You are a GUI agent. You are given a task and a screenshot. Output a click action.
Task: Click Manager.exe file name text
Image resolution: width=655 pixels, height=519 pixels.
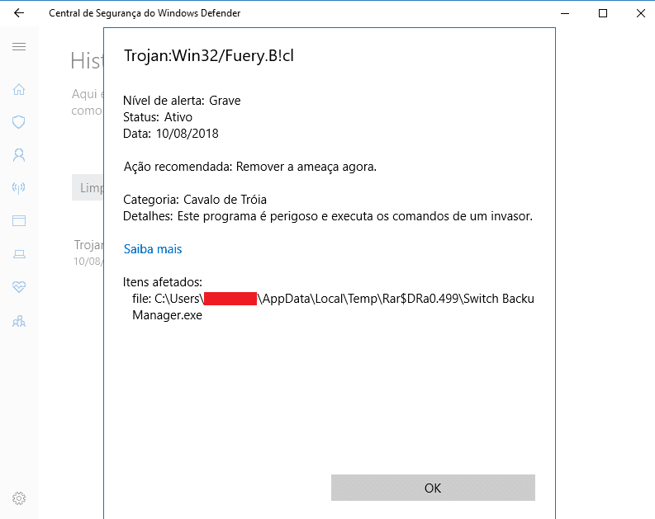(x=167, y=315)
